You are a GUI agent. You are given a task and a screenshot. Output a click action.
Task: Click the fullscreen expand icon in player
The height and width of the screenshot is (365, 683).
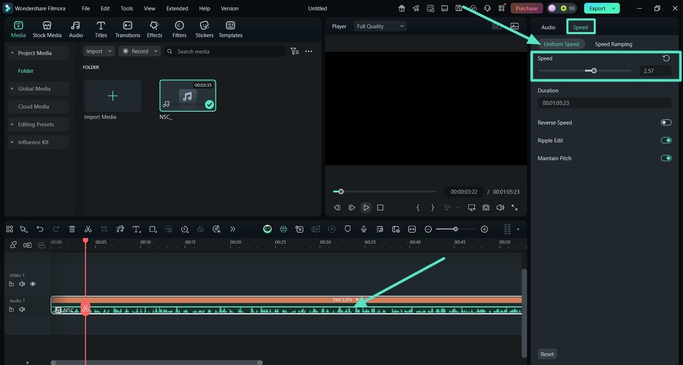514,207
